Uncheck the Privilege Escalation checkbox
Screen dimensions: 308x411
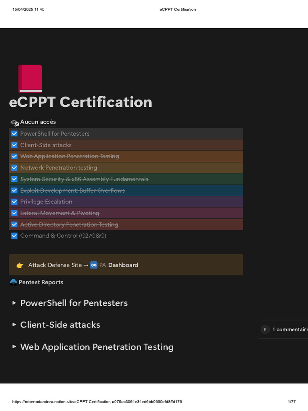tap(14, 202)
